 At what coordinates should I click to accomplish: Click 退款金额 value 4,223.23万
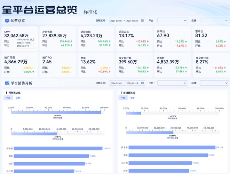(92, 35)
